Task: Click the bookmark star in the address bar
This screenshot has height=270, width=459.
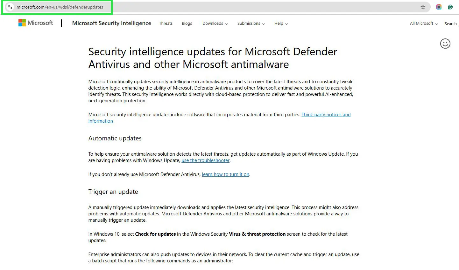Action: 423,6
